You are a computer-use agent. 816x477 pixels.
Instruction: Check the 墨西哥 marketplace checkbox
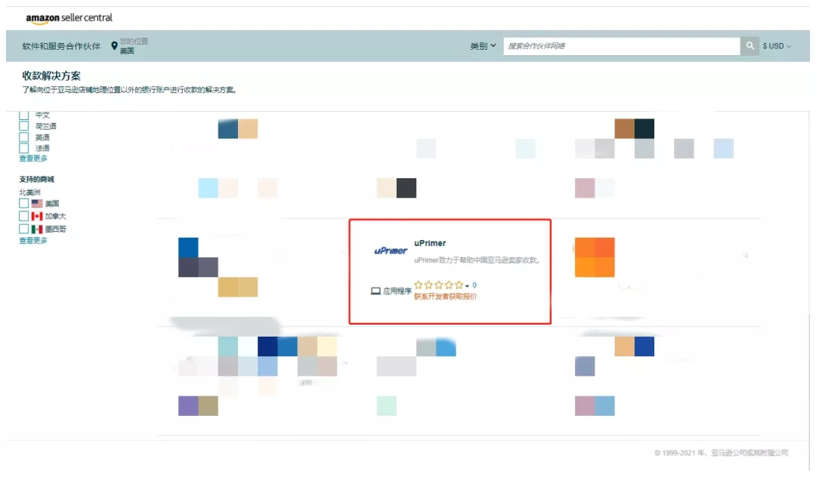[24, 229]
